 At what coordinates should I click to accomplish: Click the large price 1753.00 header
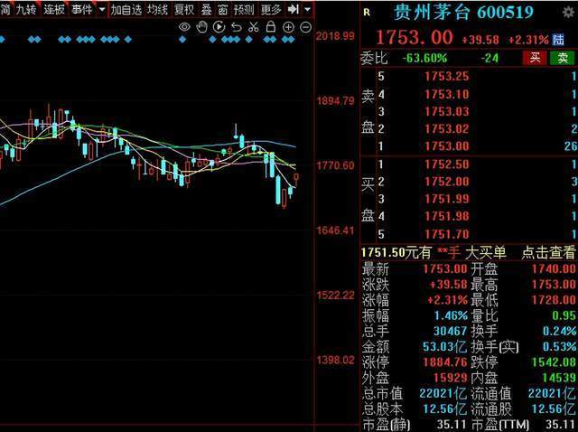click(x=414, y=38)
